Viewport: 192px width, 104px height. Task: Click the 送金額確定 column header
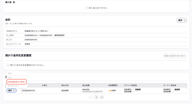point(113,85)
